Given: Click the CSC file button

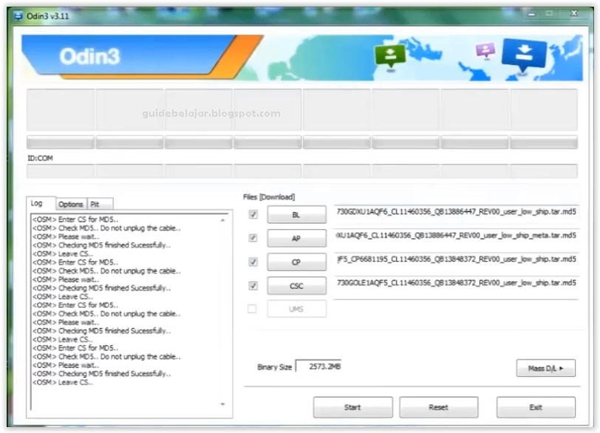Looking at the screenshot, I should pos(296,286).
